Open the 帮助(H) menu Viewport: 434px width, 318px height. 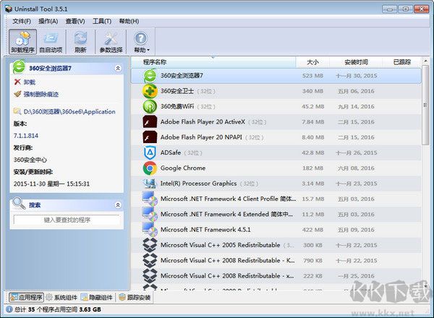click(x=129, y=21)
